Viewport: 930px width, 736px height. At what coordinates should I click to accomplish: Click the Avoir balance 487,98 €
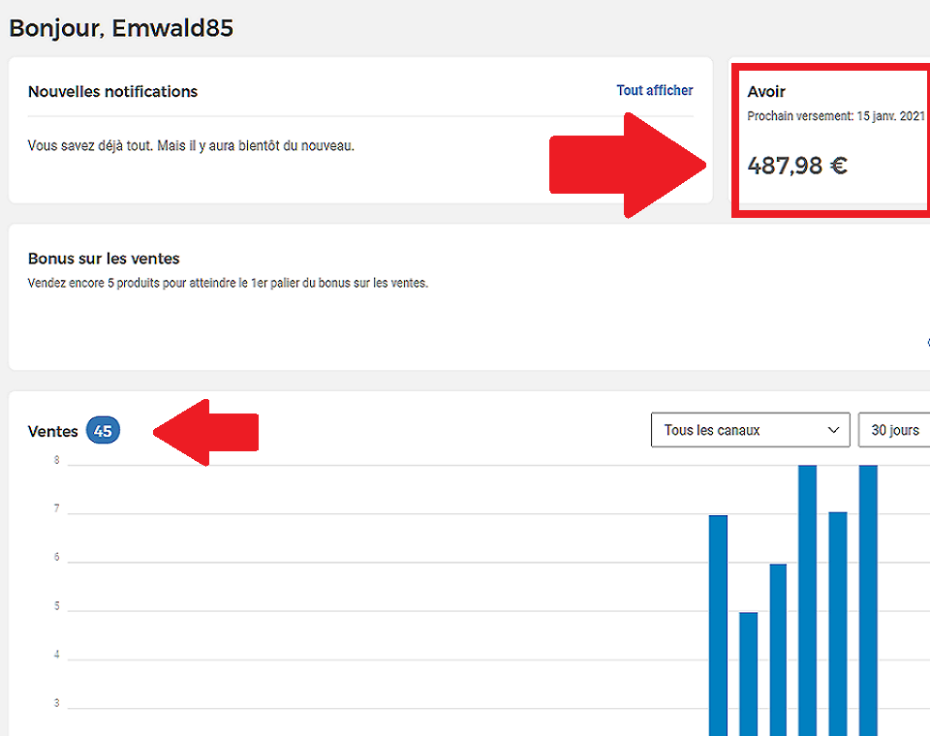(x=797, y=166)
